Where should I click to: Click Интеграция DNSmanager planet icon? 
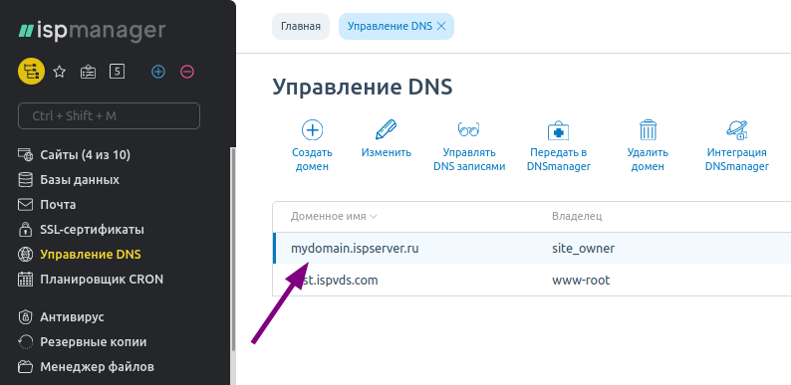click(737, 130)
